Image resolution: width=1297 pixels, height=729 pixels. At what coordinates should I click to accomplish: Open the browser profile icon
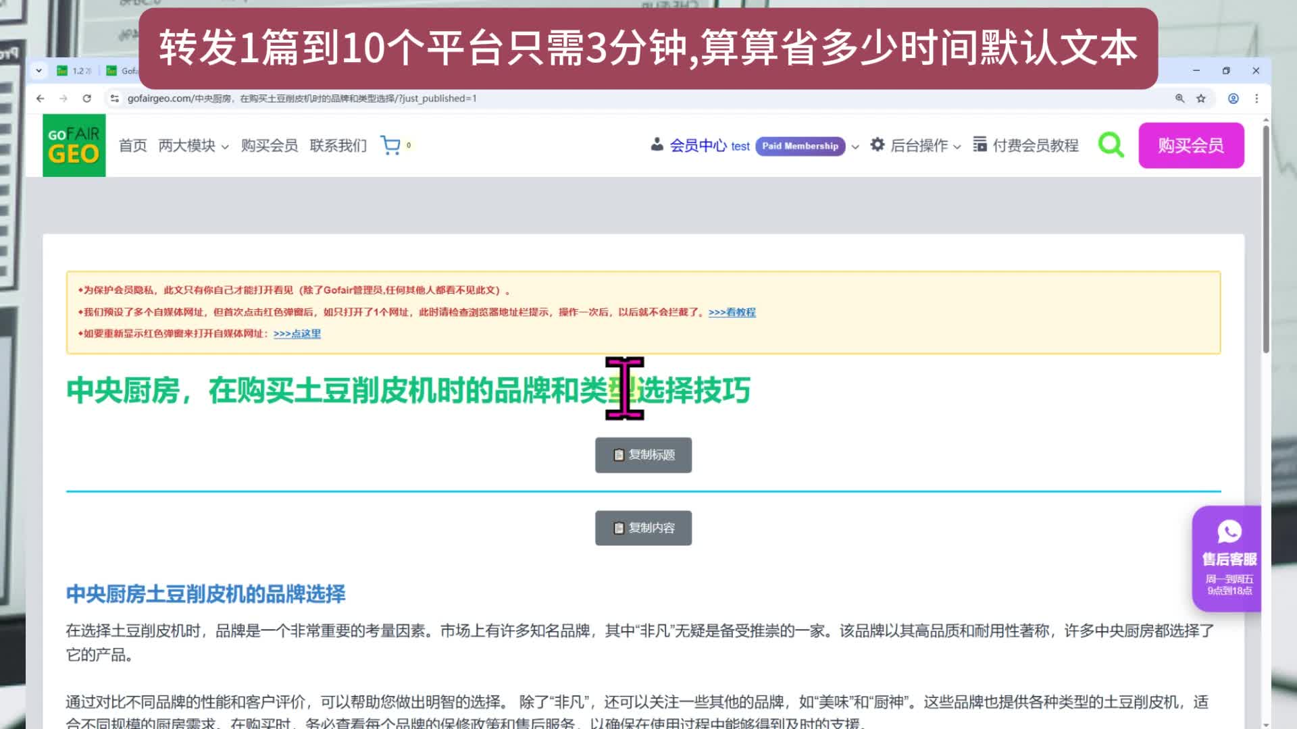click(1234, 99)
